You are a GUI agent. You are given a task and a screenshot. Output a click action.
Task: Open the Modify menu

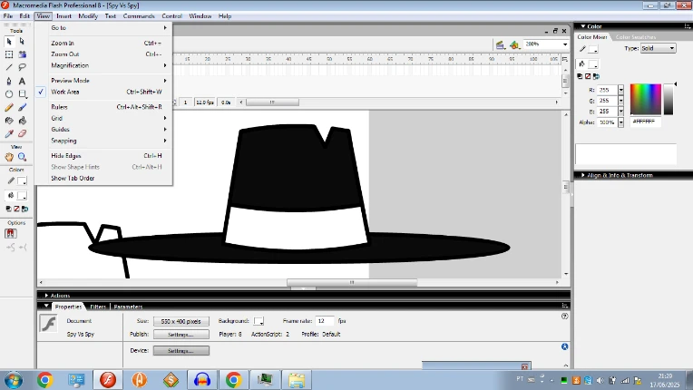coord(88,16)
